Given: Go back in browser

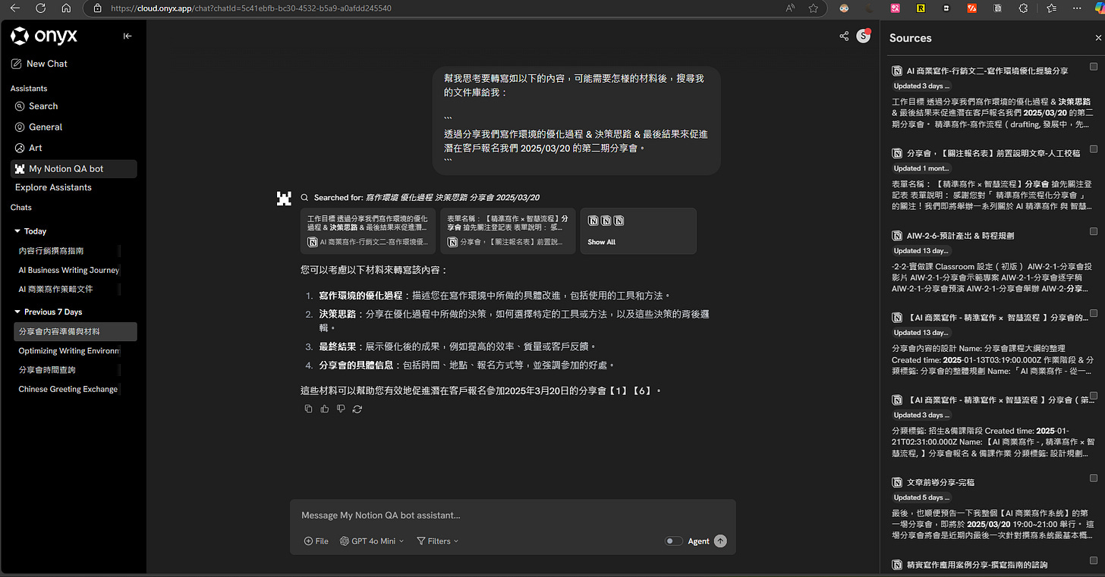Looking at the screenshot, I should tap(16, 8).
